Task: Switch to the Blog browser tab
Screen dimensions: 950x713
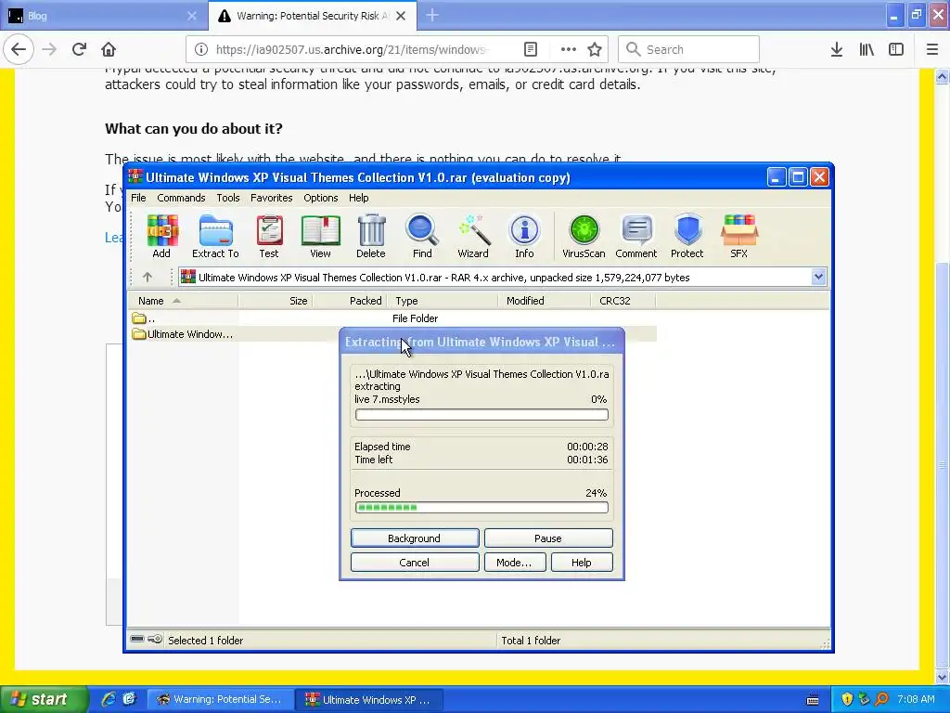Action: tap(103, 16)
